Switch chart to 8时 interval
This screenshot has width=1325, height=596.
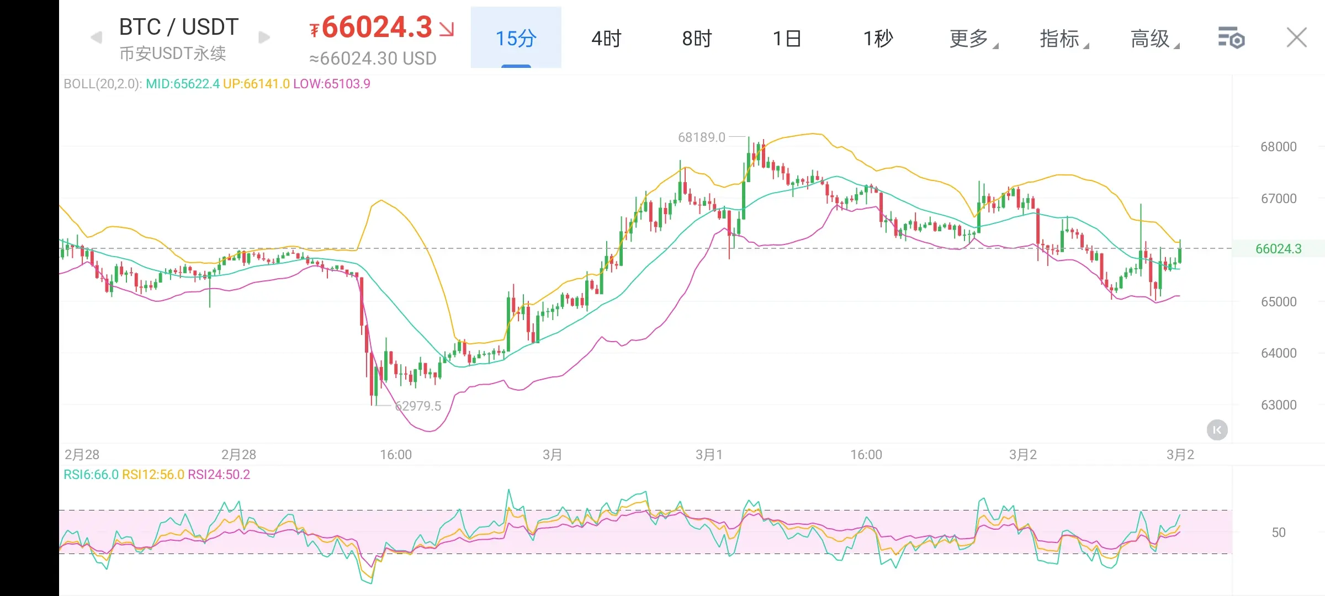click(x=697, y=39)
